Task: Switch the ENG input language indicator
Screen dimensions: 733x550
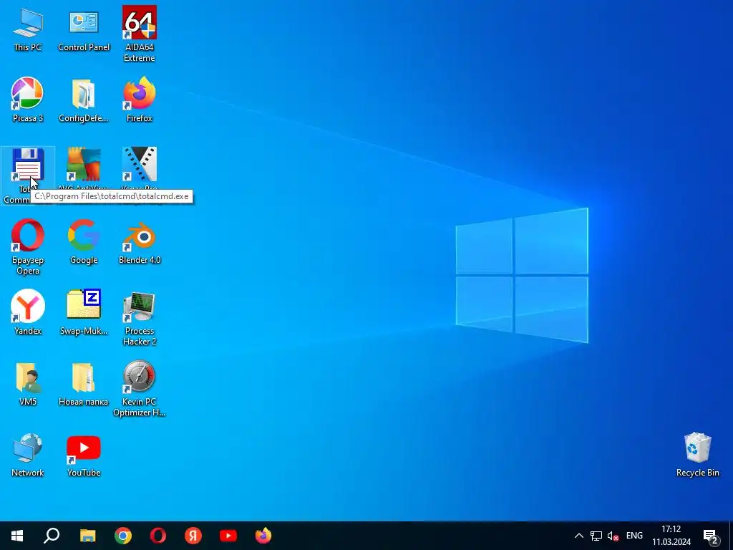Action: tap(634, 536)
